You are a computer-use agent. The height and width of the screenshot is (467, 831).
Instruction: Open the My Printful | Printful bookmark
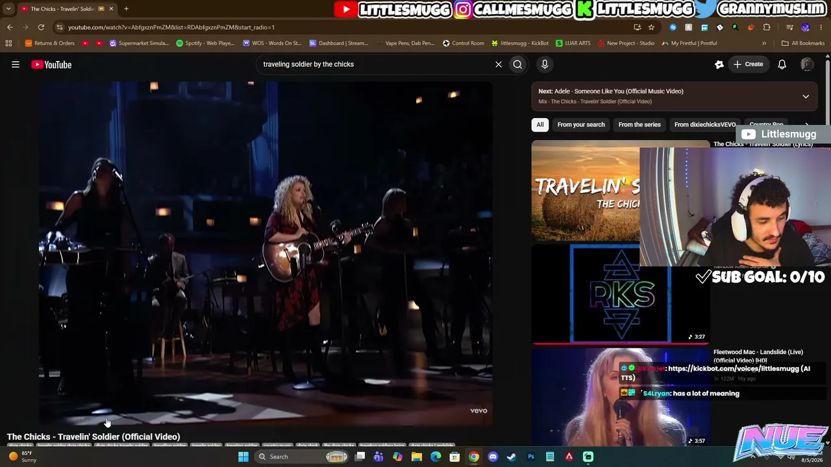point(689,43)
